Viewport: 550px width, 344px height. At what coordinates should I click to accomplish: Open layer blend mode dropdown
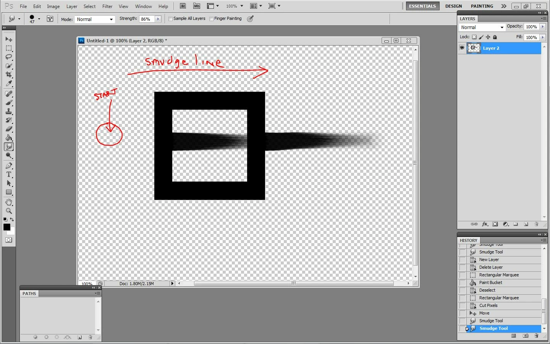pos(482,27)
